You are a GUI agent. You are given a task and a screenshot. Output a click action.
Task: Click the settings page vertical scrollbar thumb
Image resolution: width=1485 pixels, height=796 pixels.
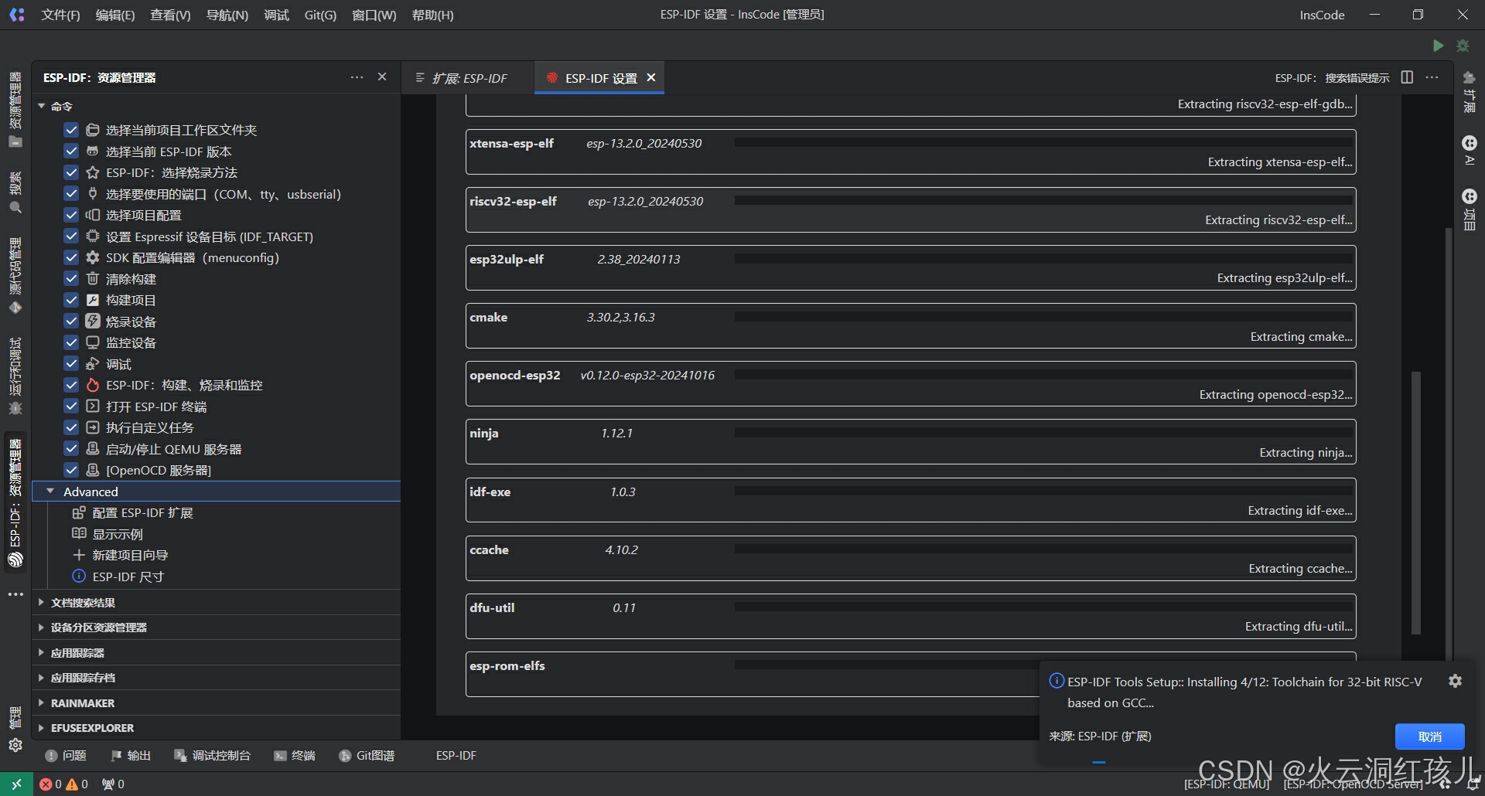coord(1416,503)
